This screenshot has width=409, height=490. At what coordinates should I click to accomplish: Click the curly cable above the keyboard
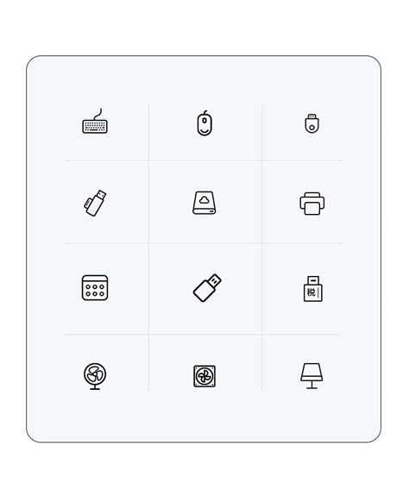98,114
